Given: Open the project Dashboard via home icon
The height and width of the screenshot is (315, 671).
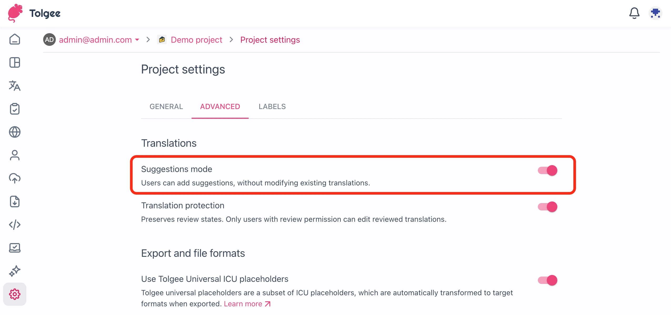Looking at the screenshot, I should [15, 39].
